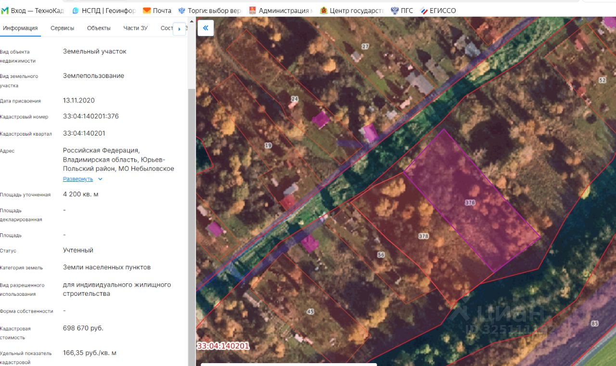Image resolution: width=616 pixels, height=366 pixels.
Task: Click the red 33:04:140201 quarter label on map
Action: click(x=223, y=346)
